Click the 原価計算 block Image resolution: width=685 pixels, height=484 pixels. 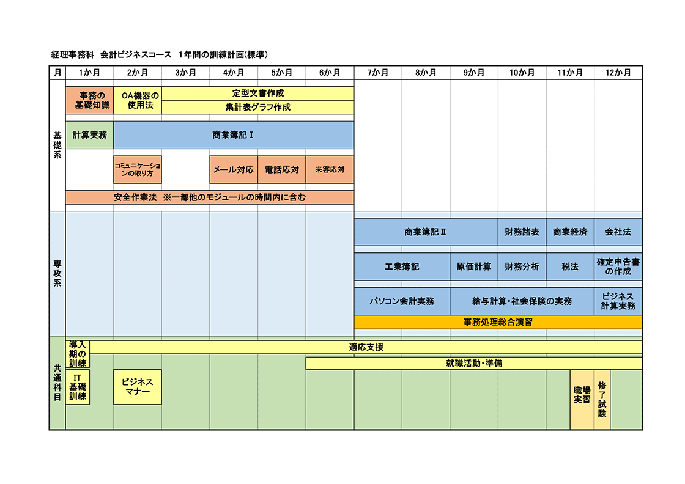[x=474, y=266]
